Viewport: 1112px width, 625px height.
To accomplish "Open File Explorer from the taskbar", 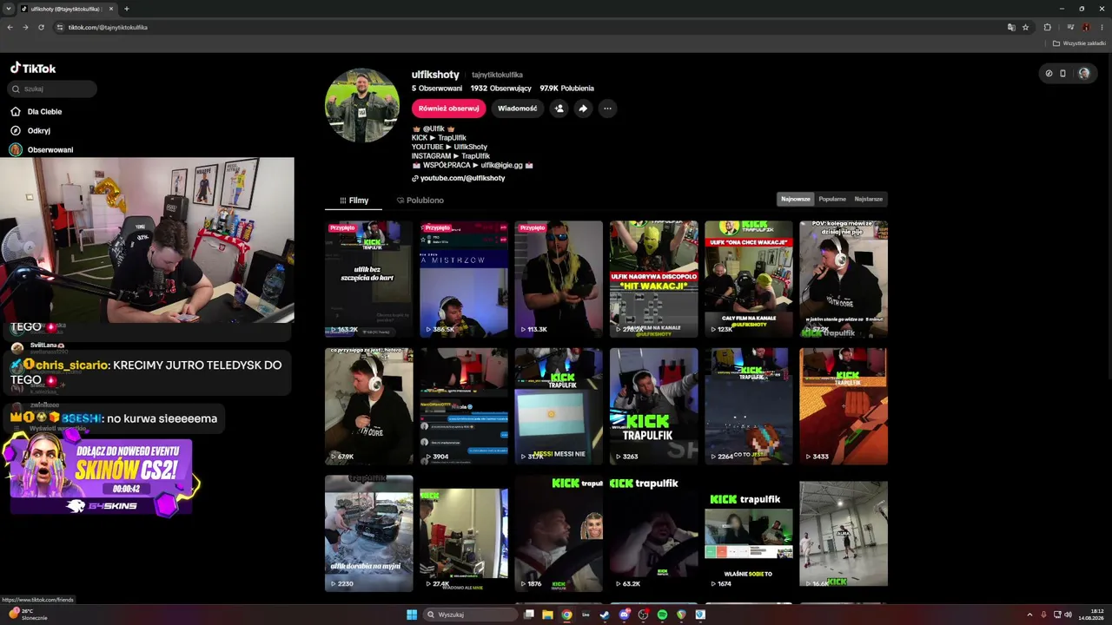I will click(547, 615).
